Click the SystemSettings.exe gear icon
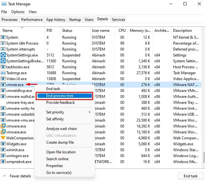205x182 pixels. tap(3, 55)
